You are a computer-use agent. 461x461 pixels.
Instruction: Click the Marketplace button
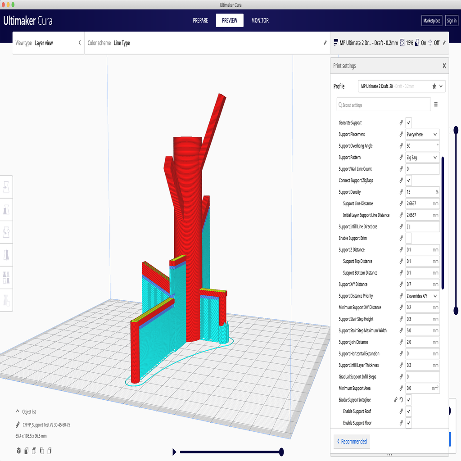[432, 21]
